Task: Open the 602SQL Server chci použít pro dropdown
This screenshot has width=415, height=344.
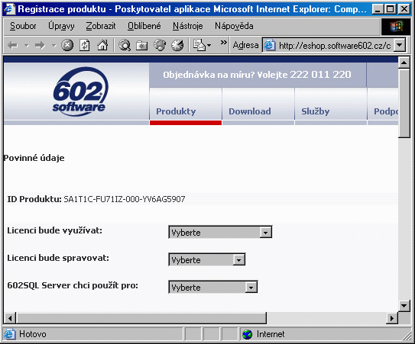Action: (212, 287)
